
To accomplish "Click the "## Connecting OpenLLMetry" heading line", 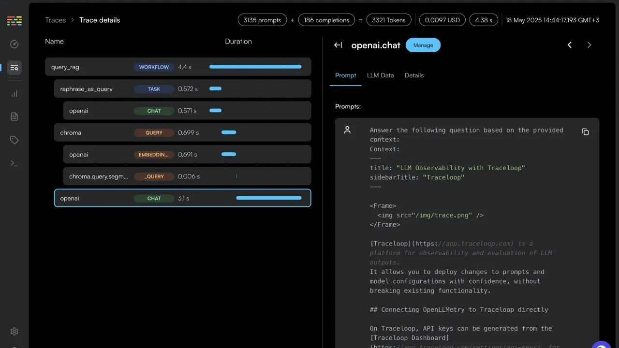I will pyautogui.click(x=459, y=309).
